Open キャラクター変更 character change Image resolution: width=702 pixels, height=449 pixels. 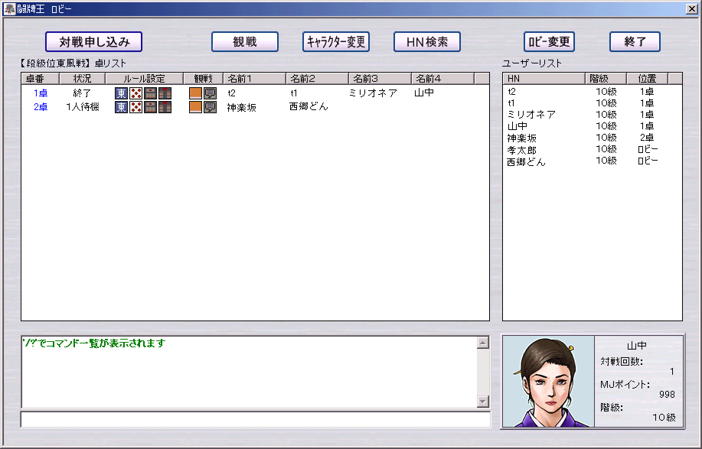click(336, 42)
